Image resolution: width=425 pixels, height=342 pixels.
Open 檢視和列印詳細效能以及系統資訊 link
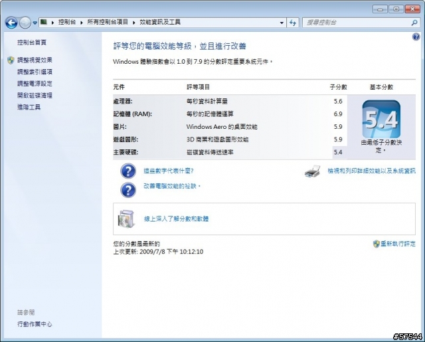point(371,171)
